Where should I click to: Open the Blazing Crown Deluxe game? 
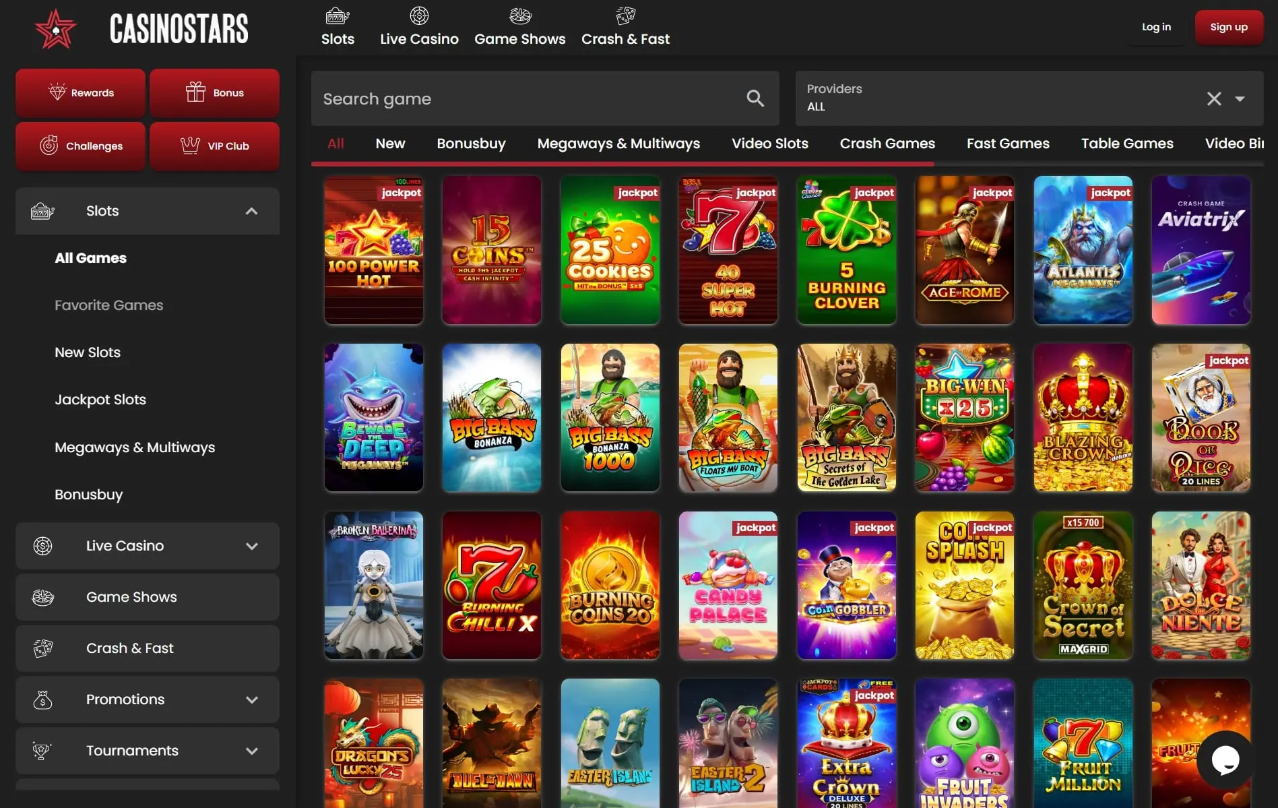[1083, 418]
